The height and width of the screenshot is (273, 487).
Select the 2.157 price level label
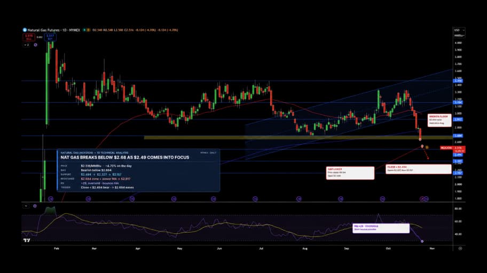tap(458, 173)
